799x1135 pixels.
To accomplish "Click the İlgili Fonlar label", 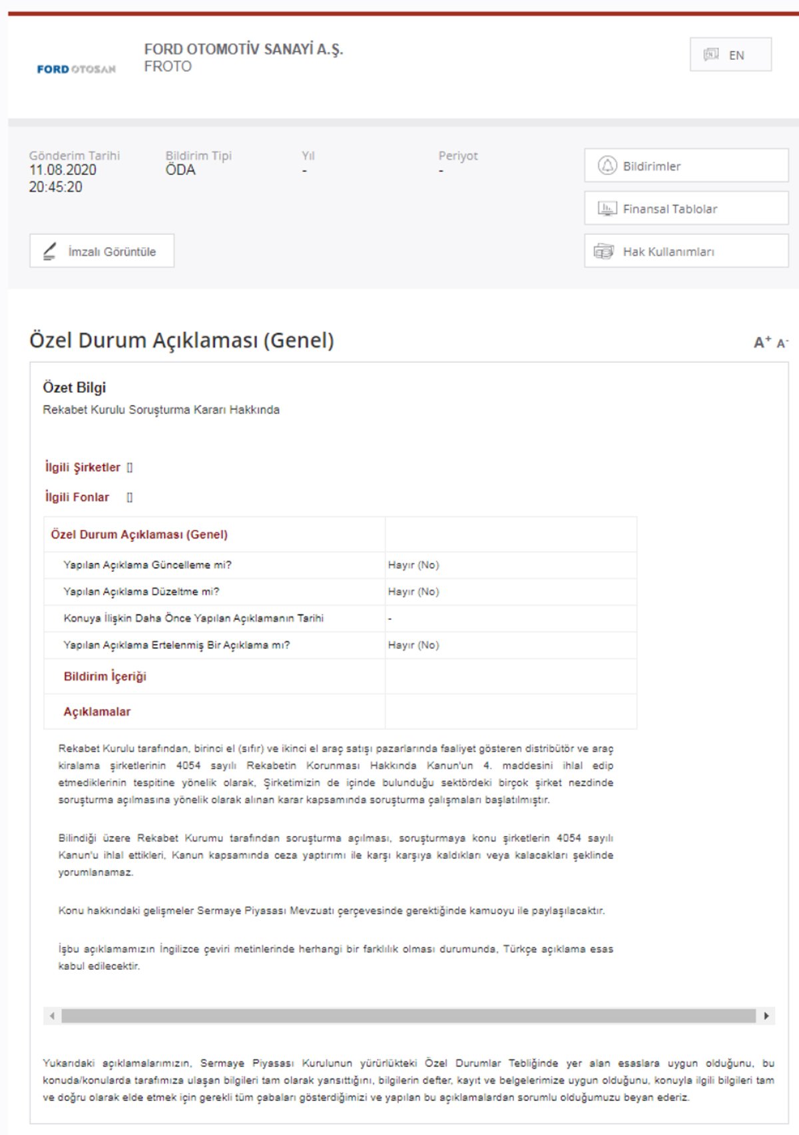I will (77, 497).
